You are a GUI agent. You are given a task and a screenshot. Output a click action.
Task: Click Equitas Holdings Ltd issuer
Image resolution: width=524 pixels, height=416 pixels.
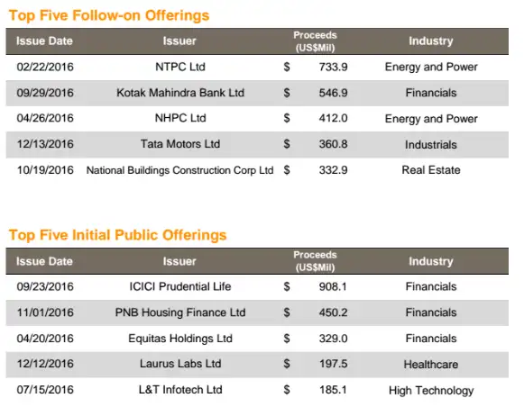click(x=180, y=339)
